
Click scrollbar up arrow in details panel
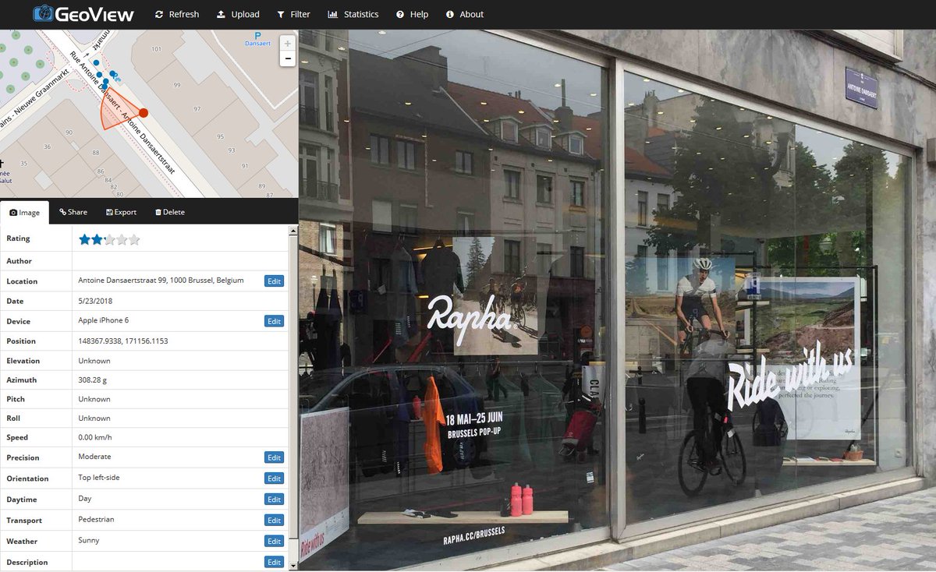(292, 229)
